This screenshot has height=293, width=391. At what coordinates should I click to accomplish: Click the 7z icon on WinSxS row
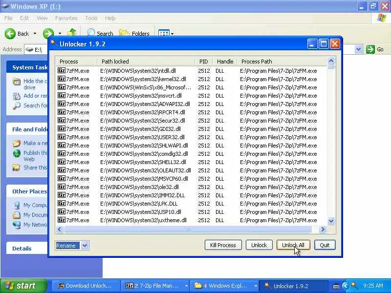pyautogui.click(x=62, y=87)
